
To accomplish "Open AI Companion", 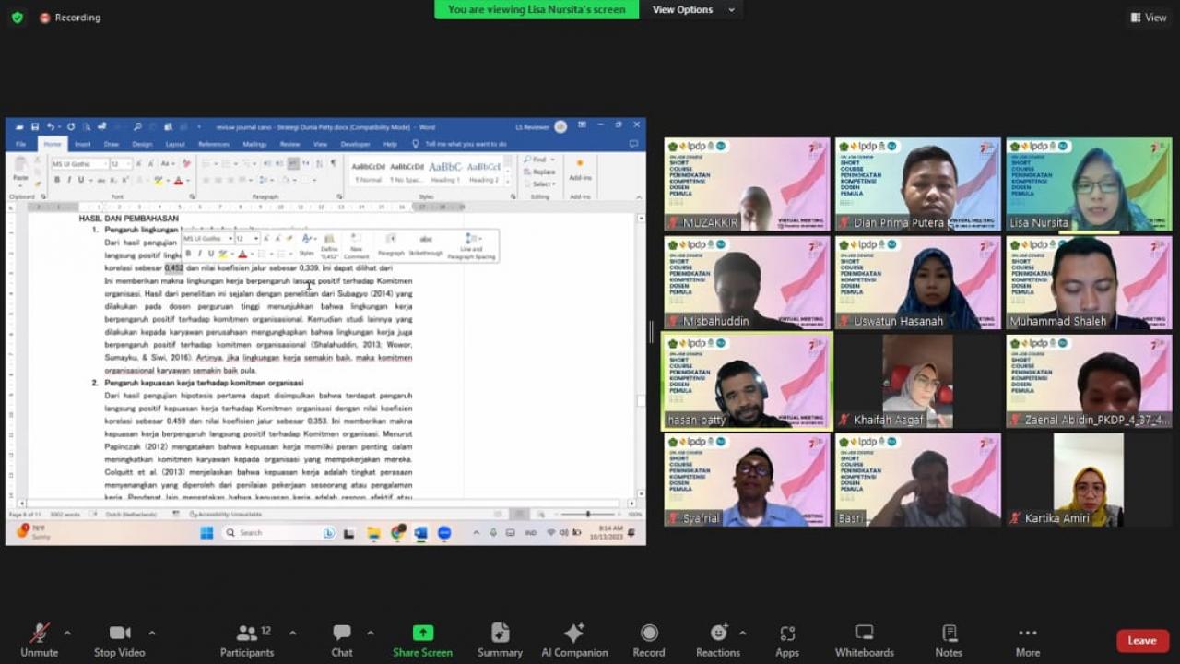I will point(573,640).
